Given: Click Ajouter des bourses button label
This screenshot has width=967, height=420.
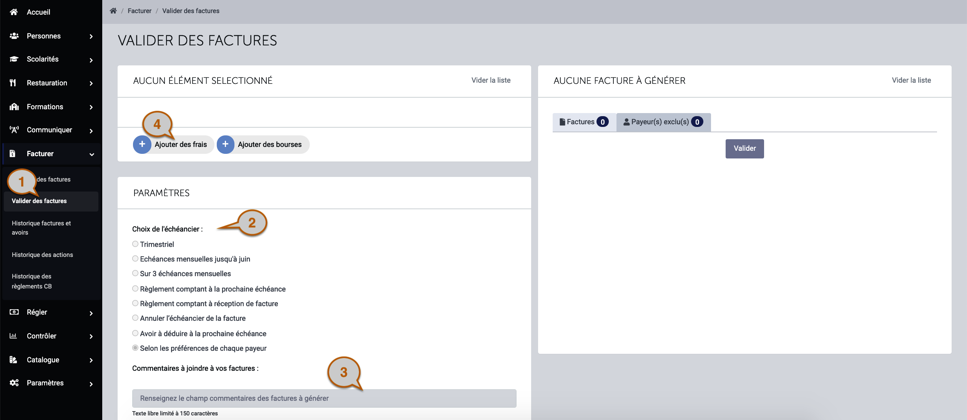Looking at the screenshot, I should click(270, 144).
